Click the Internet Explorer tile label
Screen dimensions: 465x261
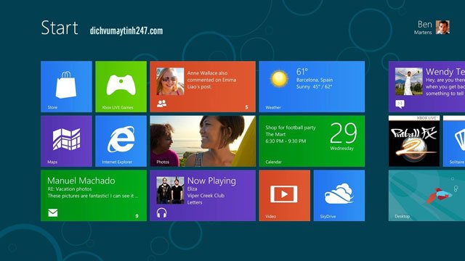[117, 162]
